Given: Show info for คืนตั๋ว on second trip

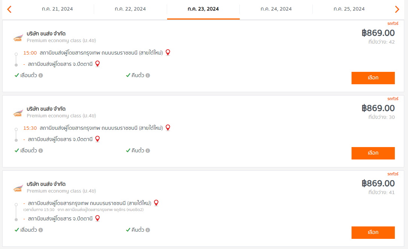Looking at the screenshot, I should click(x=148, y=150).
